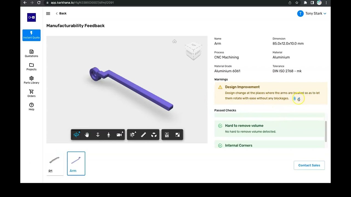Screen dimensions: 351x197
Task: Click the Contact Sales button
Action: 309,165
